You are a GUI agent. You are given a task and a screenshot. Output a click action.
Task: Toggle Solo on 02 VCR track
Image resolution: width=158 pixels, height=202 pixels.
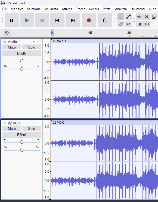pyautogui.click(x=32, y=129)
